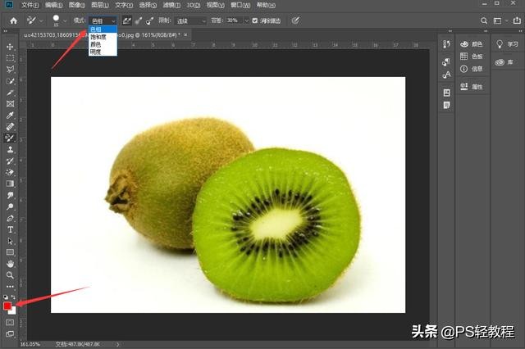This screenshot has height=349, width=525.
Task: Choose 色相 in the mode list
Action: 103,29
